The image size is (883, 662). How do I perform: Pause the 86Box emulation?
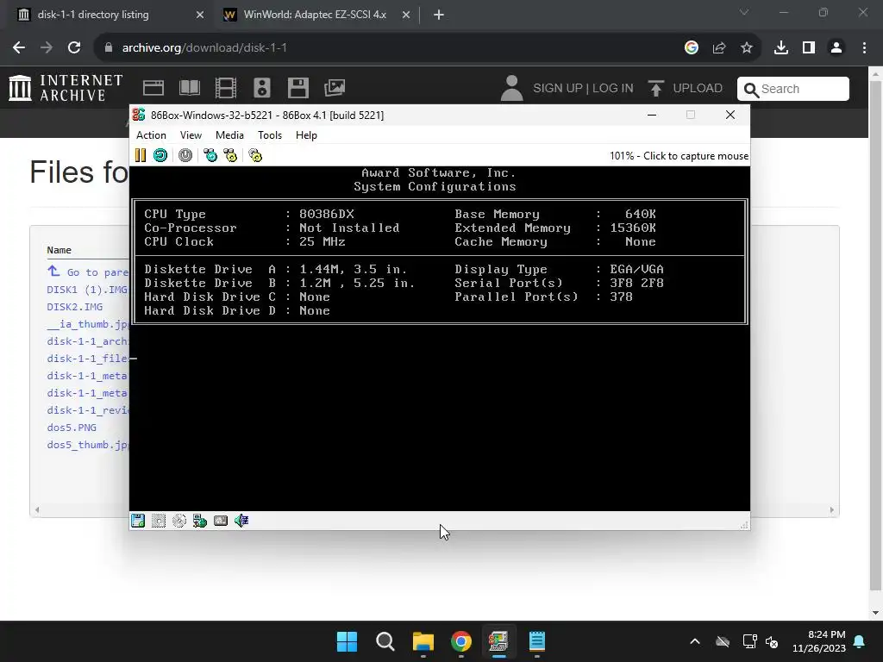click(141, 155)
